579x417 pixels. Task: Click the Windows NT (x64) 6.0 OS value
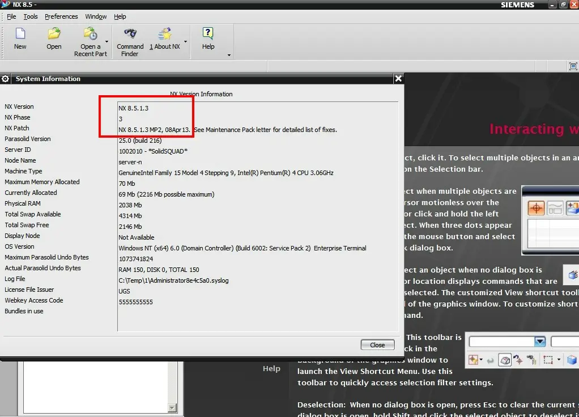pyautogui.click(x=242, y=248)
